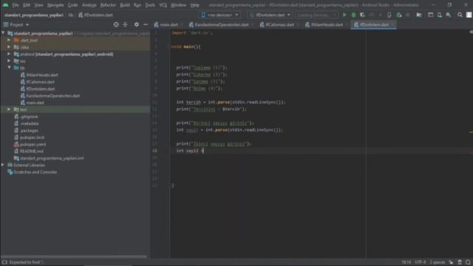Click 2 spaces indent setting in status bar
Viewport: 473px width, 266px height.
(438, 262)
